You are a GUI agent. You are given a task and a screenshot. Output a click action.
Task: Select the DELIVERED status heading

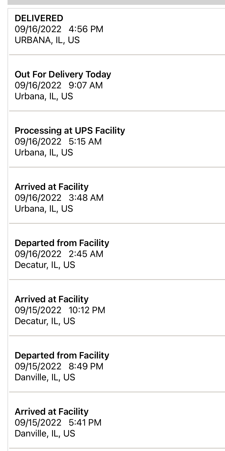(x=39, y=18)
